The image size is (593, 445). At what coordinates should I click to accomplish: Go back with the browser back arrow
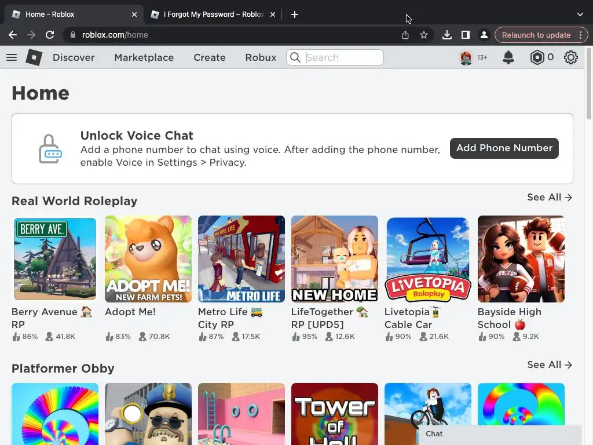click(13, 35)
